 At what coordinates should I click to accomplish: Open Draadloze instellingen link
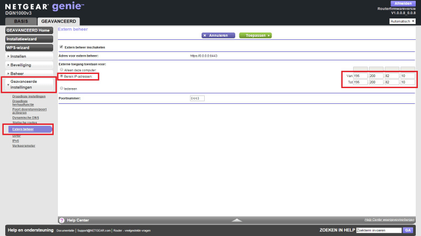pyautogui.click(x=29, y=96)
